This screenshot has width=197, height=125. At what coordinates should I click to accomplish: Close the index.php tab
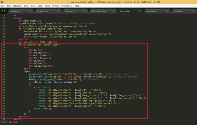[30, 11]
